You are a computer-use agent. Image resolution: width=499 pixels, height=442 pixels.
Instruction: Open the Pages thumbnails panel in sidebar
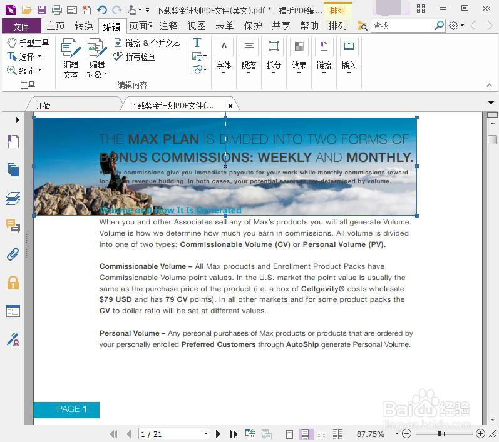click(x=13, y=169)
